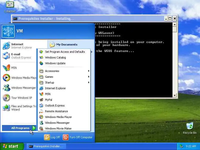The width and height of the screenshot is (200, 150).
Task: Select Windows Catalog menu entry text
Action: 55,57
